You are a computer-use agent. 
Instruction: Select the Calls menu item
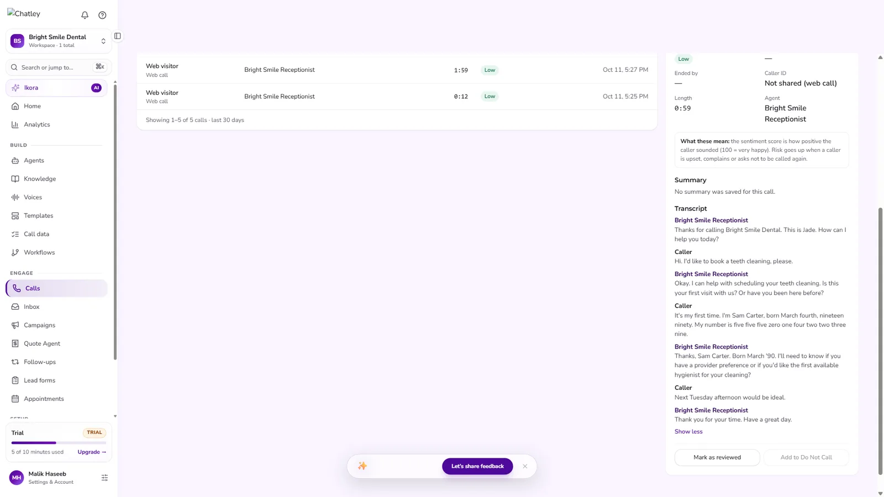click(x=56, y=288)
